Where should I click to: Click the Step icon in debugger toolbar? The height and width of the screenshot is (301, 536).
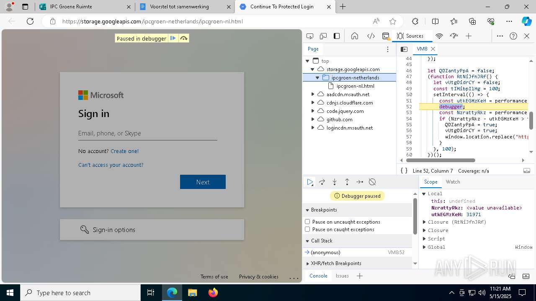(x=360, y=182)
